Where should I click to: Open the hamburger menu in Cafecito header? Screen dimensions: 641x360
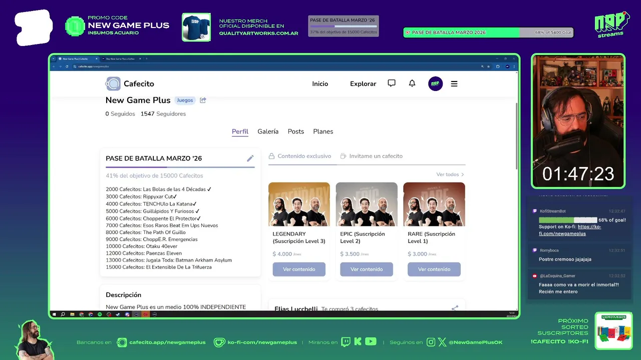click(454, 84)
